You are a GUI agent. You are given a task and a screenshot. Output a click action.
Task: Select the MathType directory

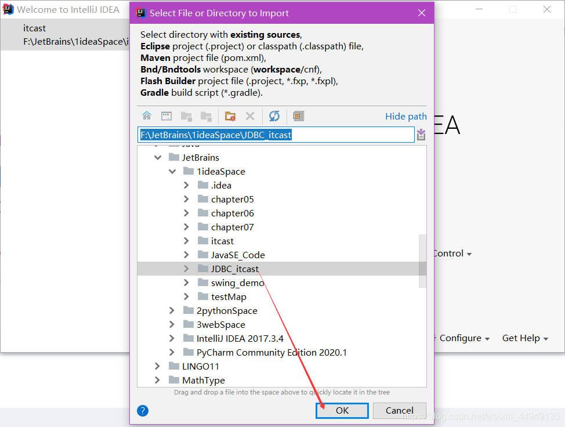point(203,380)
